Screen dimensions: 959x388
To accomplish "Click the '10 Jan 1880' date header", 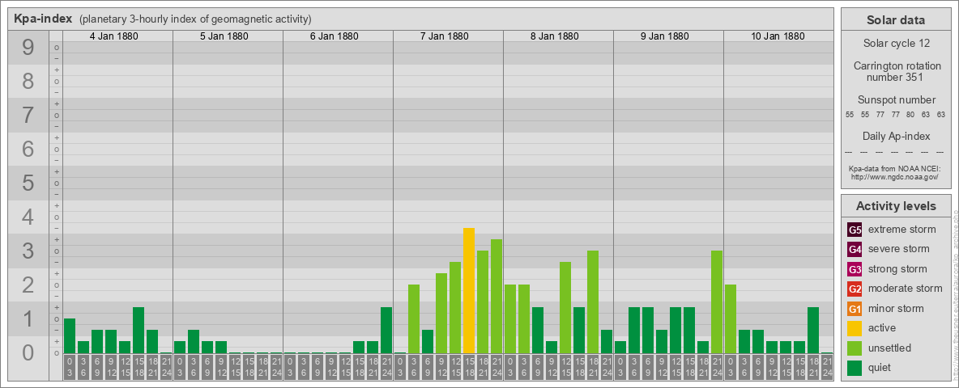I will (778, 36).
